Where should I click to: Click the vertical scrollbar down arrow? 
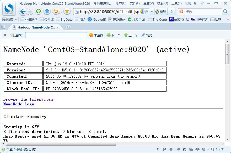point(228,139)
